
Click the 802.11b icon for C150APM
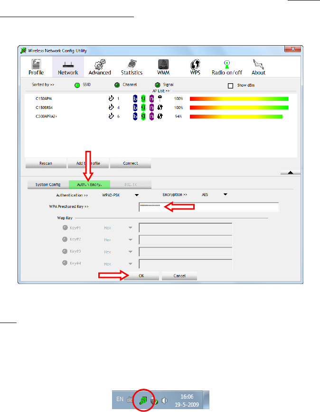pyautogui.click(x=135, y=98)
